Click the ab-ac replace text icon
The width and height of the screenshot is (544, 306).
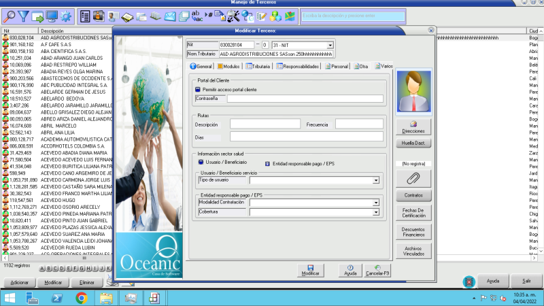(197, 16)
